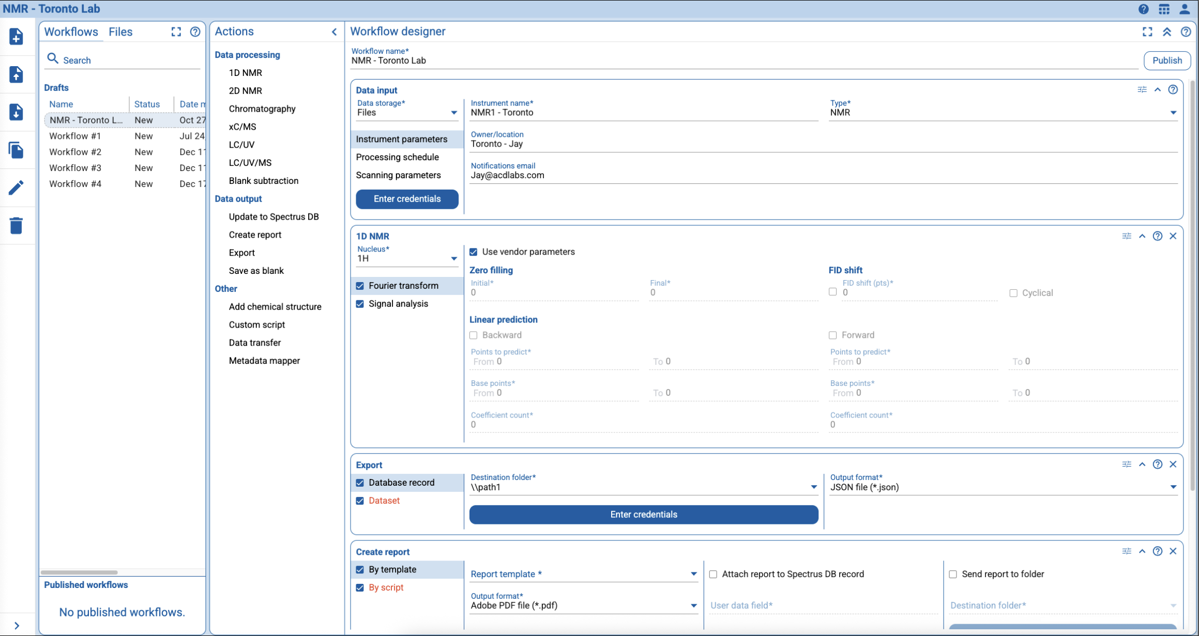
Task: Collapse the 1D NMR section chevron
Action: click(x=1142, y=236)
